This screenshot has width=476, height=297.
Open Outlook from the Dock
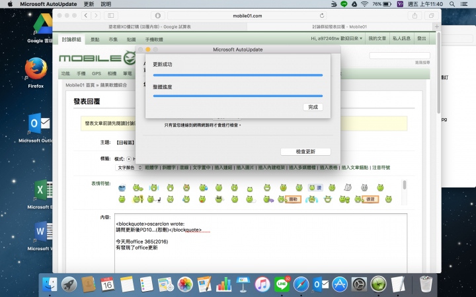(x=320, y=284)
